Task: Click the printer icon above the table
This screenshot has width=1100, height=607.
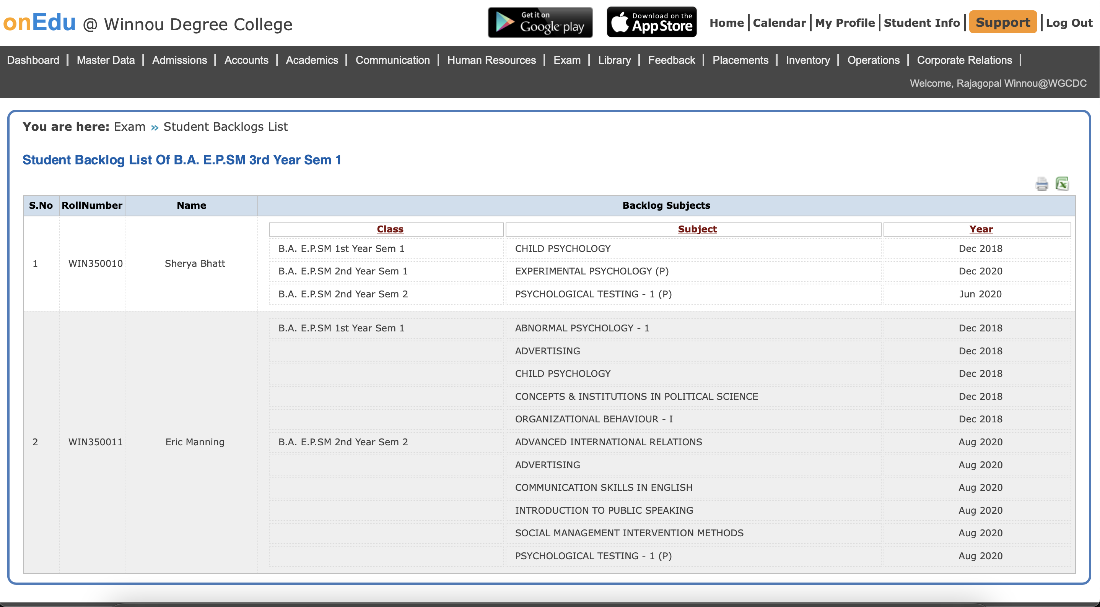Action: point(1041,184)
